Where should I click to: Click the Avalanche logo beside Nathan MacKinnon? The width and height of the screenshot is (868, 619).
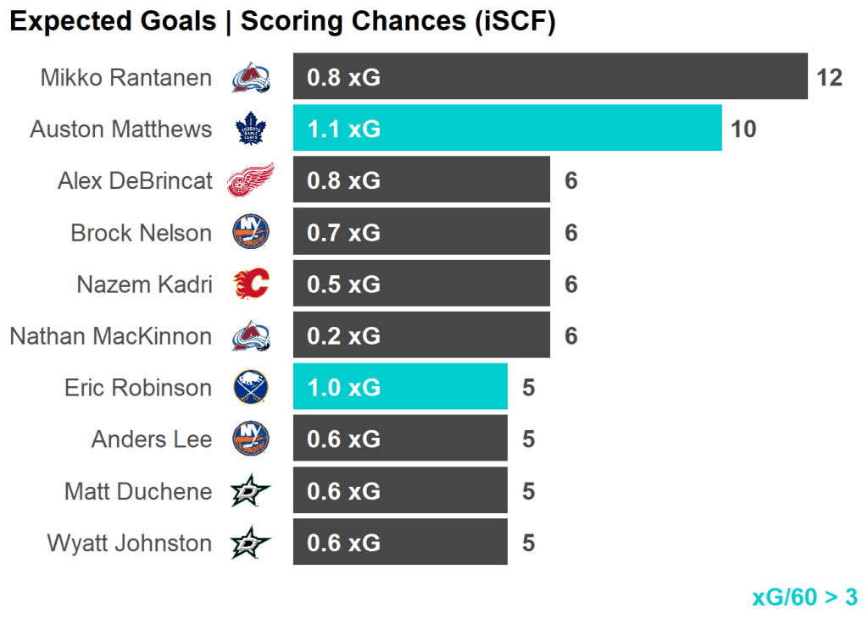pyautogui.click(x=251, y=336)
